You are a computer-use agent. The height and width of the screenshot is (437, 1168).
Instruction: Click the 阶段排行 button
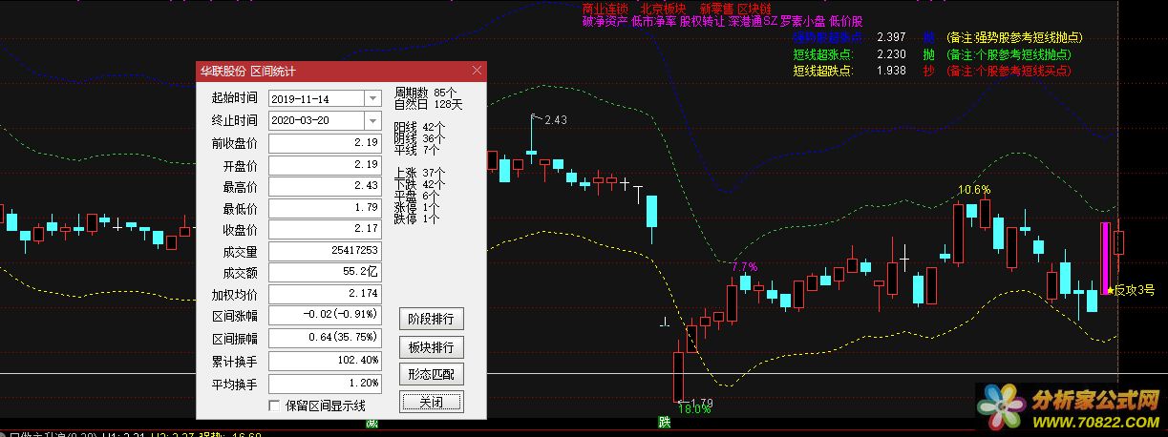(x=432, y=319)
